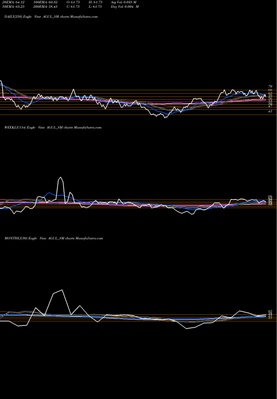277x399 pixels.
Task: Click the MONTHLY(30) chart title
Action: pyautogui.click(x=54, y=238)
